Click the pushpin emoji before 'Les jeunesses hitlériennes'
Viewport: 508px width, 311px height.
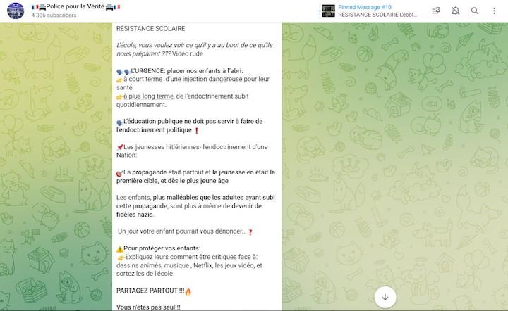[x=120, y=147]
